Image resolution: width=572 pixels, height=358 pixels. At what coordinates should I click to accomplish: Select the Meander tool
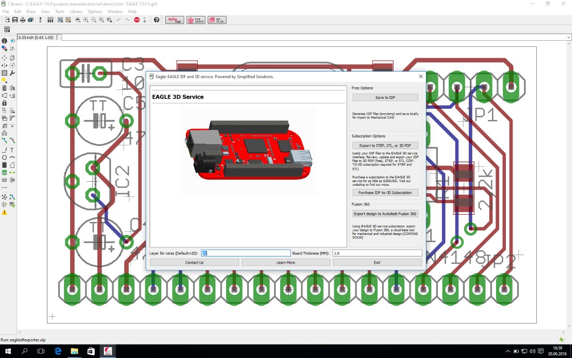pos(4,133)
